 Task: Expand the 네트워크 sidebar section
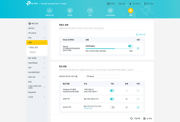coord(37,28)
